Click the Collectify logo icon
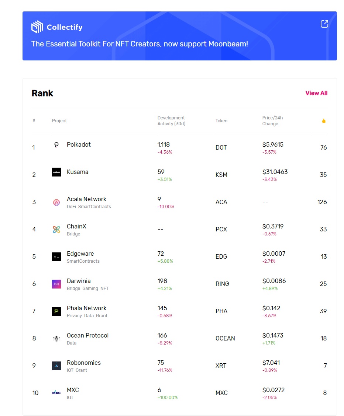344x416 pixels. [37, 27]
